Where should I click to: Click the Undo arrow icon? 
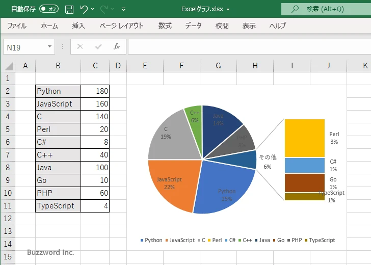84,9
